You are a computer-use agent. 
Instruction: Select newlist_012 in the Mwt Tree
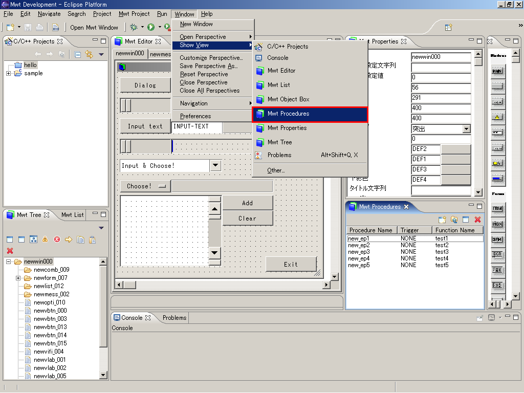click(49, 286)
